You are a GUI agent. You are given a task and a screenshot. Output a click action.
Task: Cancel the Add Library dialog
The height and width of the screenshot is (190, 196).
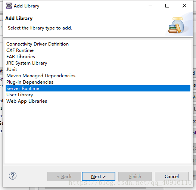(172, 176)
